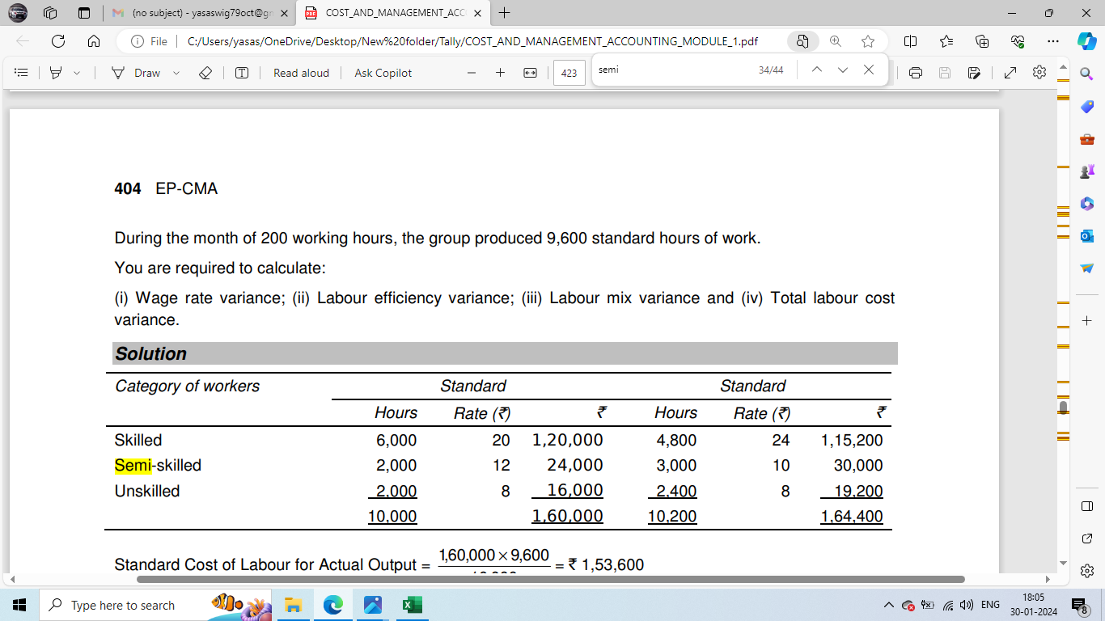Enter full screen with expand icon
Viewport: 1105px width, 621px height.
1010,73
